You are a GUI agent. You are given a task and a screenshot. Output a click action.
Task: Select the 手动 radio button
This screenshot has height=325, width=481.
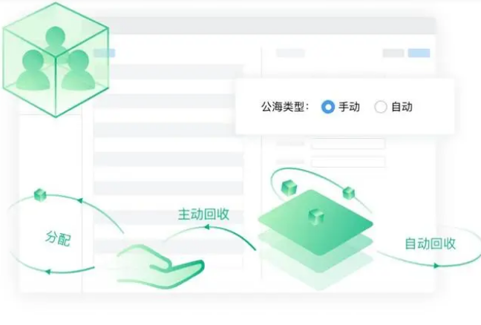point(327,107)
